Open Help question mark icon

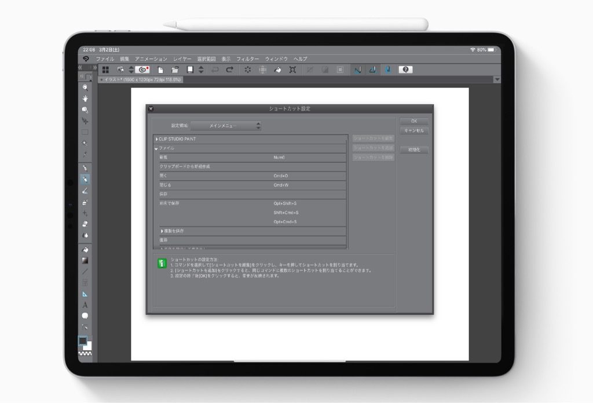tap(405, 70)
